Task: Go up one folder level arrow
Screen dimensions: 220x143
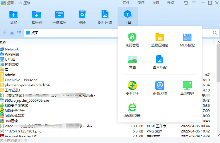Action: pyautogui.click(x=5, y=33)
